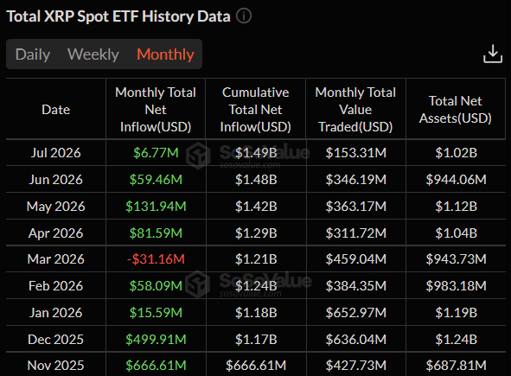Click the $1.21B cumulative inflow value
Image resolution: width=511 pixels, height=376 pixels.
tap(256, 259)
